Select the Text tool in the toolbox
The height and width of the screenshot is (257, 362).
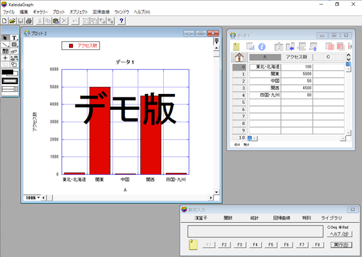[14, 38]
